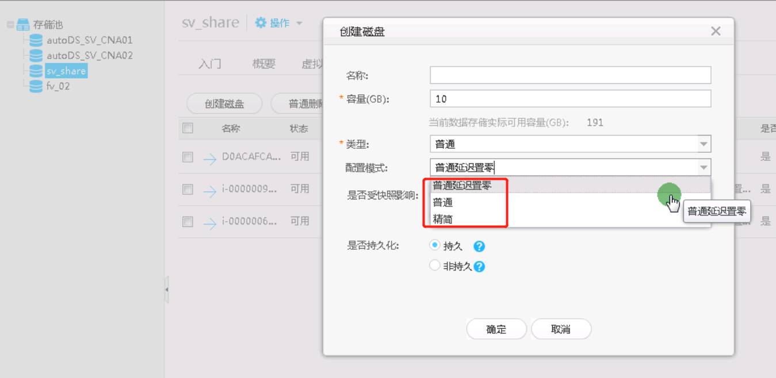
Task: Switch to the 入门 tab
Action: [x=209, y=64]
